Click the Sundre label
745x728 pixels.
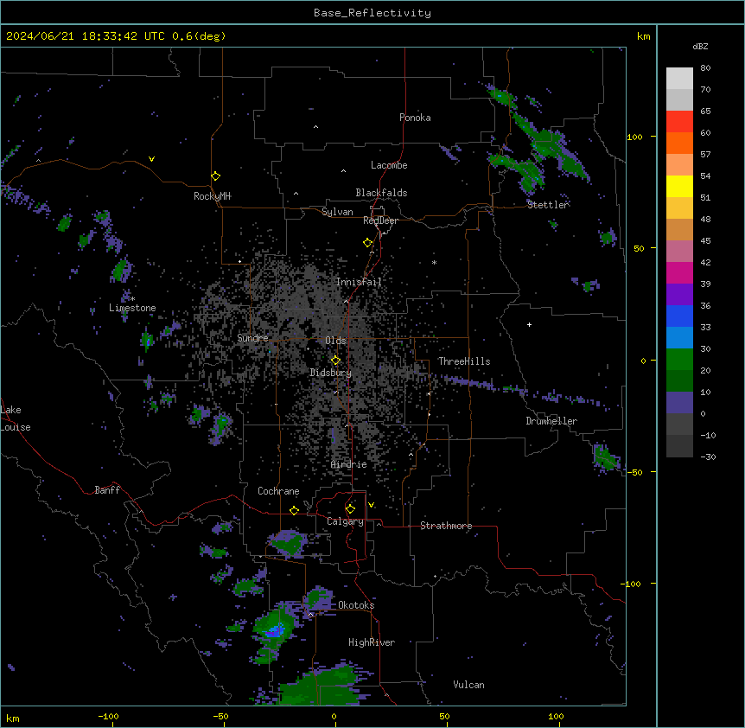[x=252, y=338]
